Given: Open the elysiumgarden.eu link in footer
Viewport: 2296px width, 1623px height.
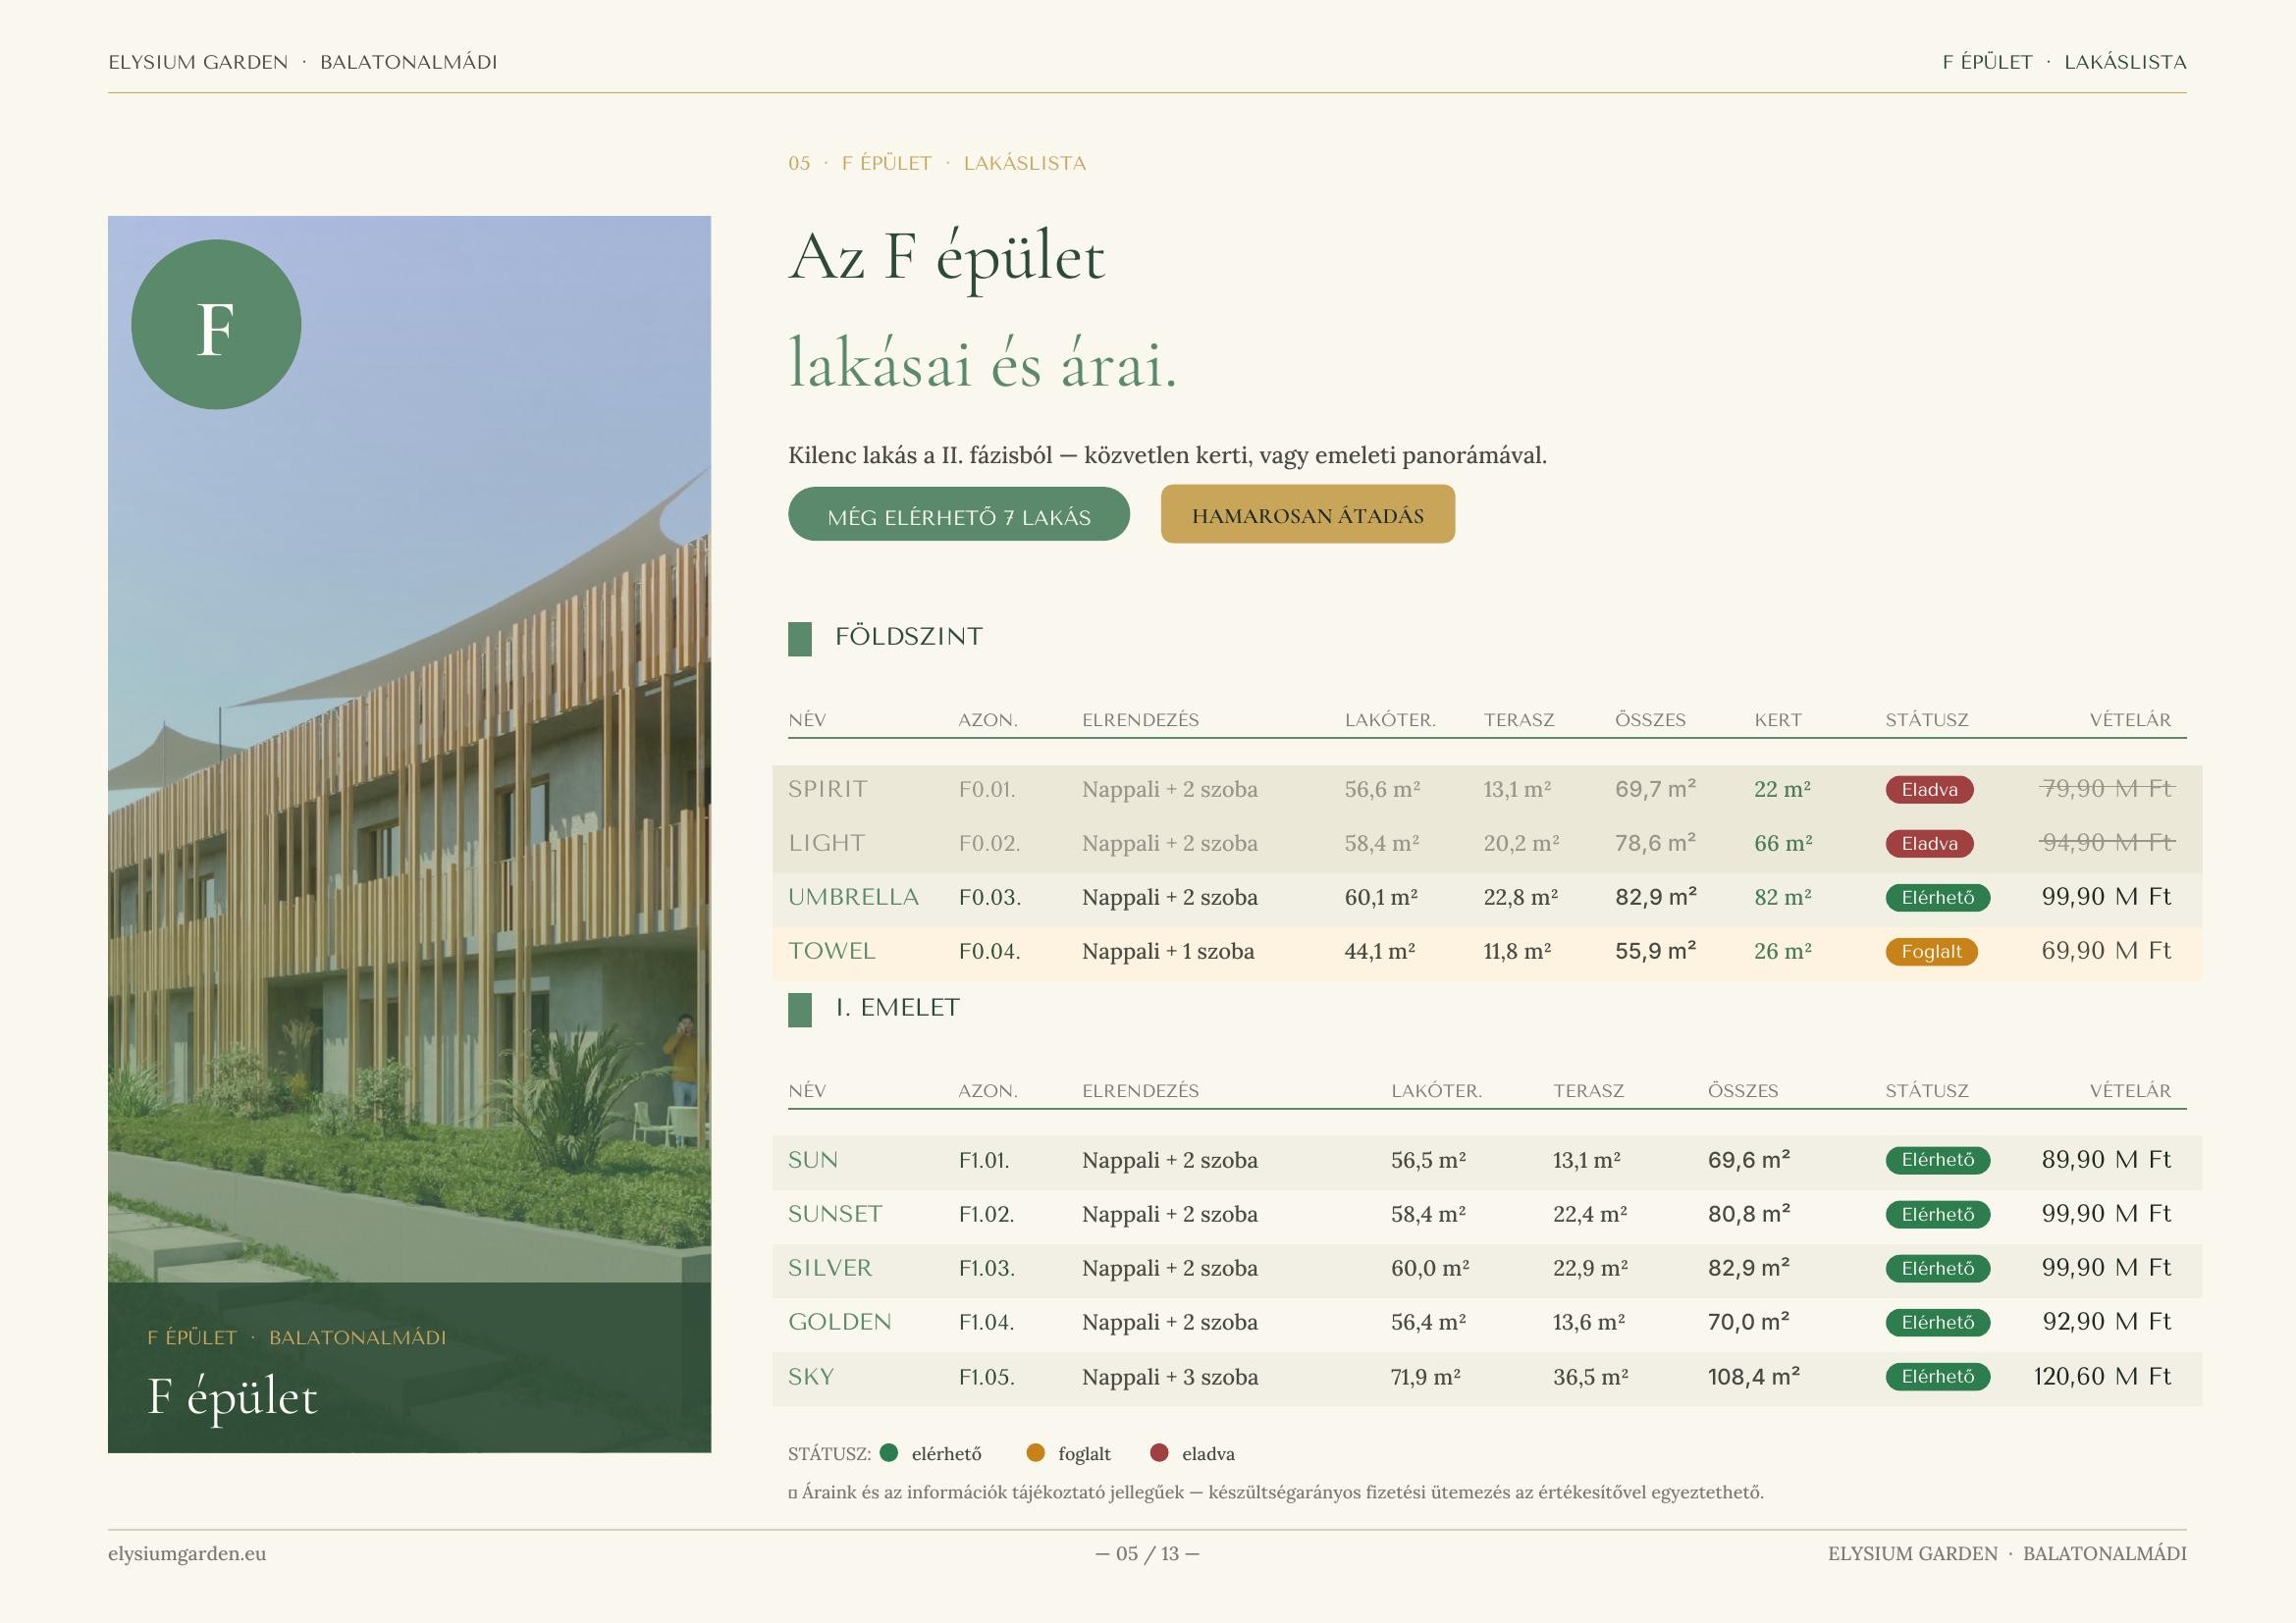Looking at the screenshot, I should pyautogui.click(x=187, y=1553).
